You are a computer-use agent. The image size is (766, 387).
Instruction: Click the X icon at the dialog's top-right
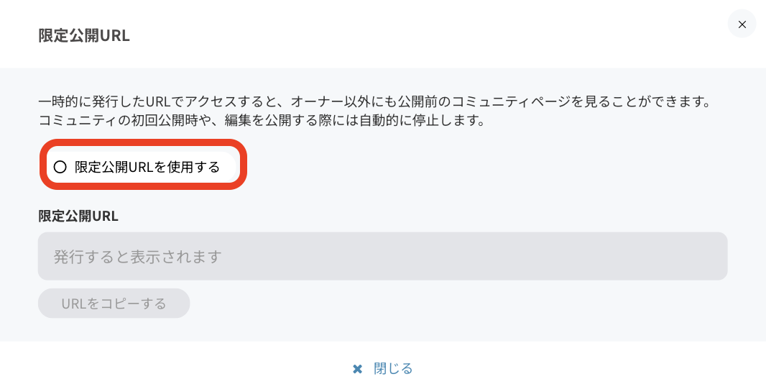click(742, 24)
